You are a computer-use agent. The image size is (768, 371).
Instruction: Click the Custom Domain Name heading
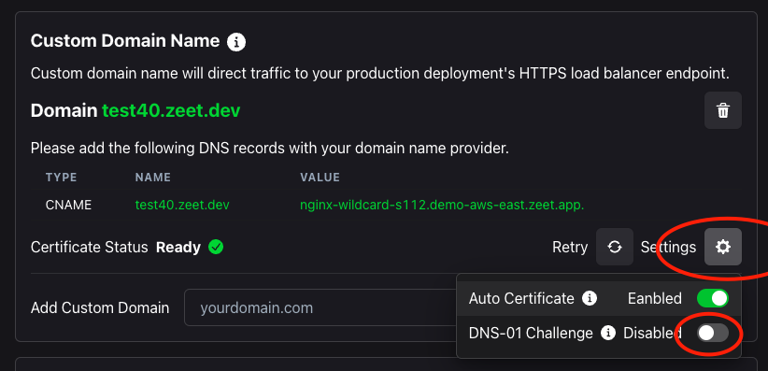(125, 41)
